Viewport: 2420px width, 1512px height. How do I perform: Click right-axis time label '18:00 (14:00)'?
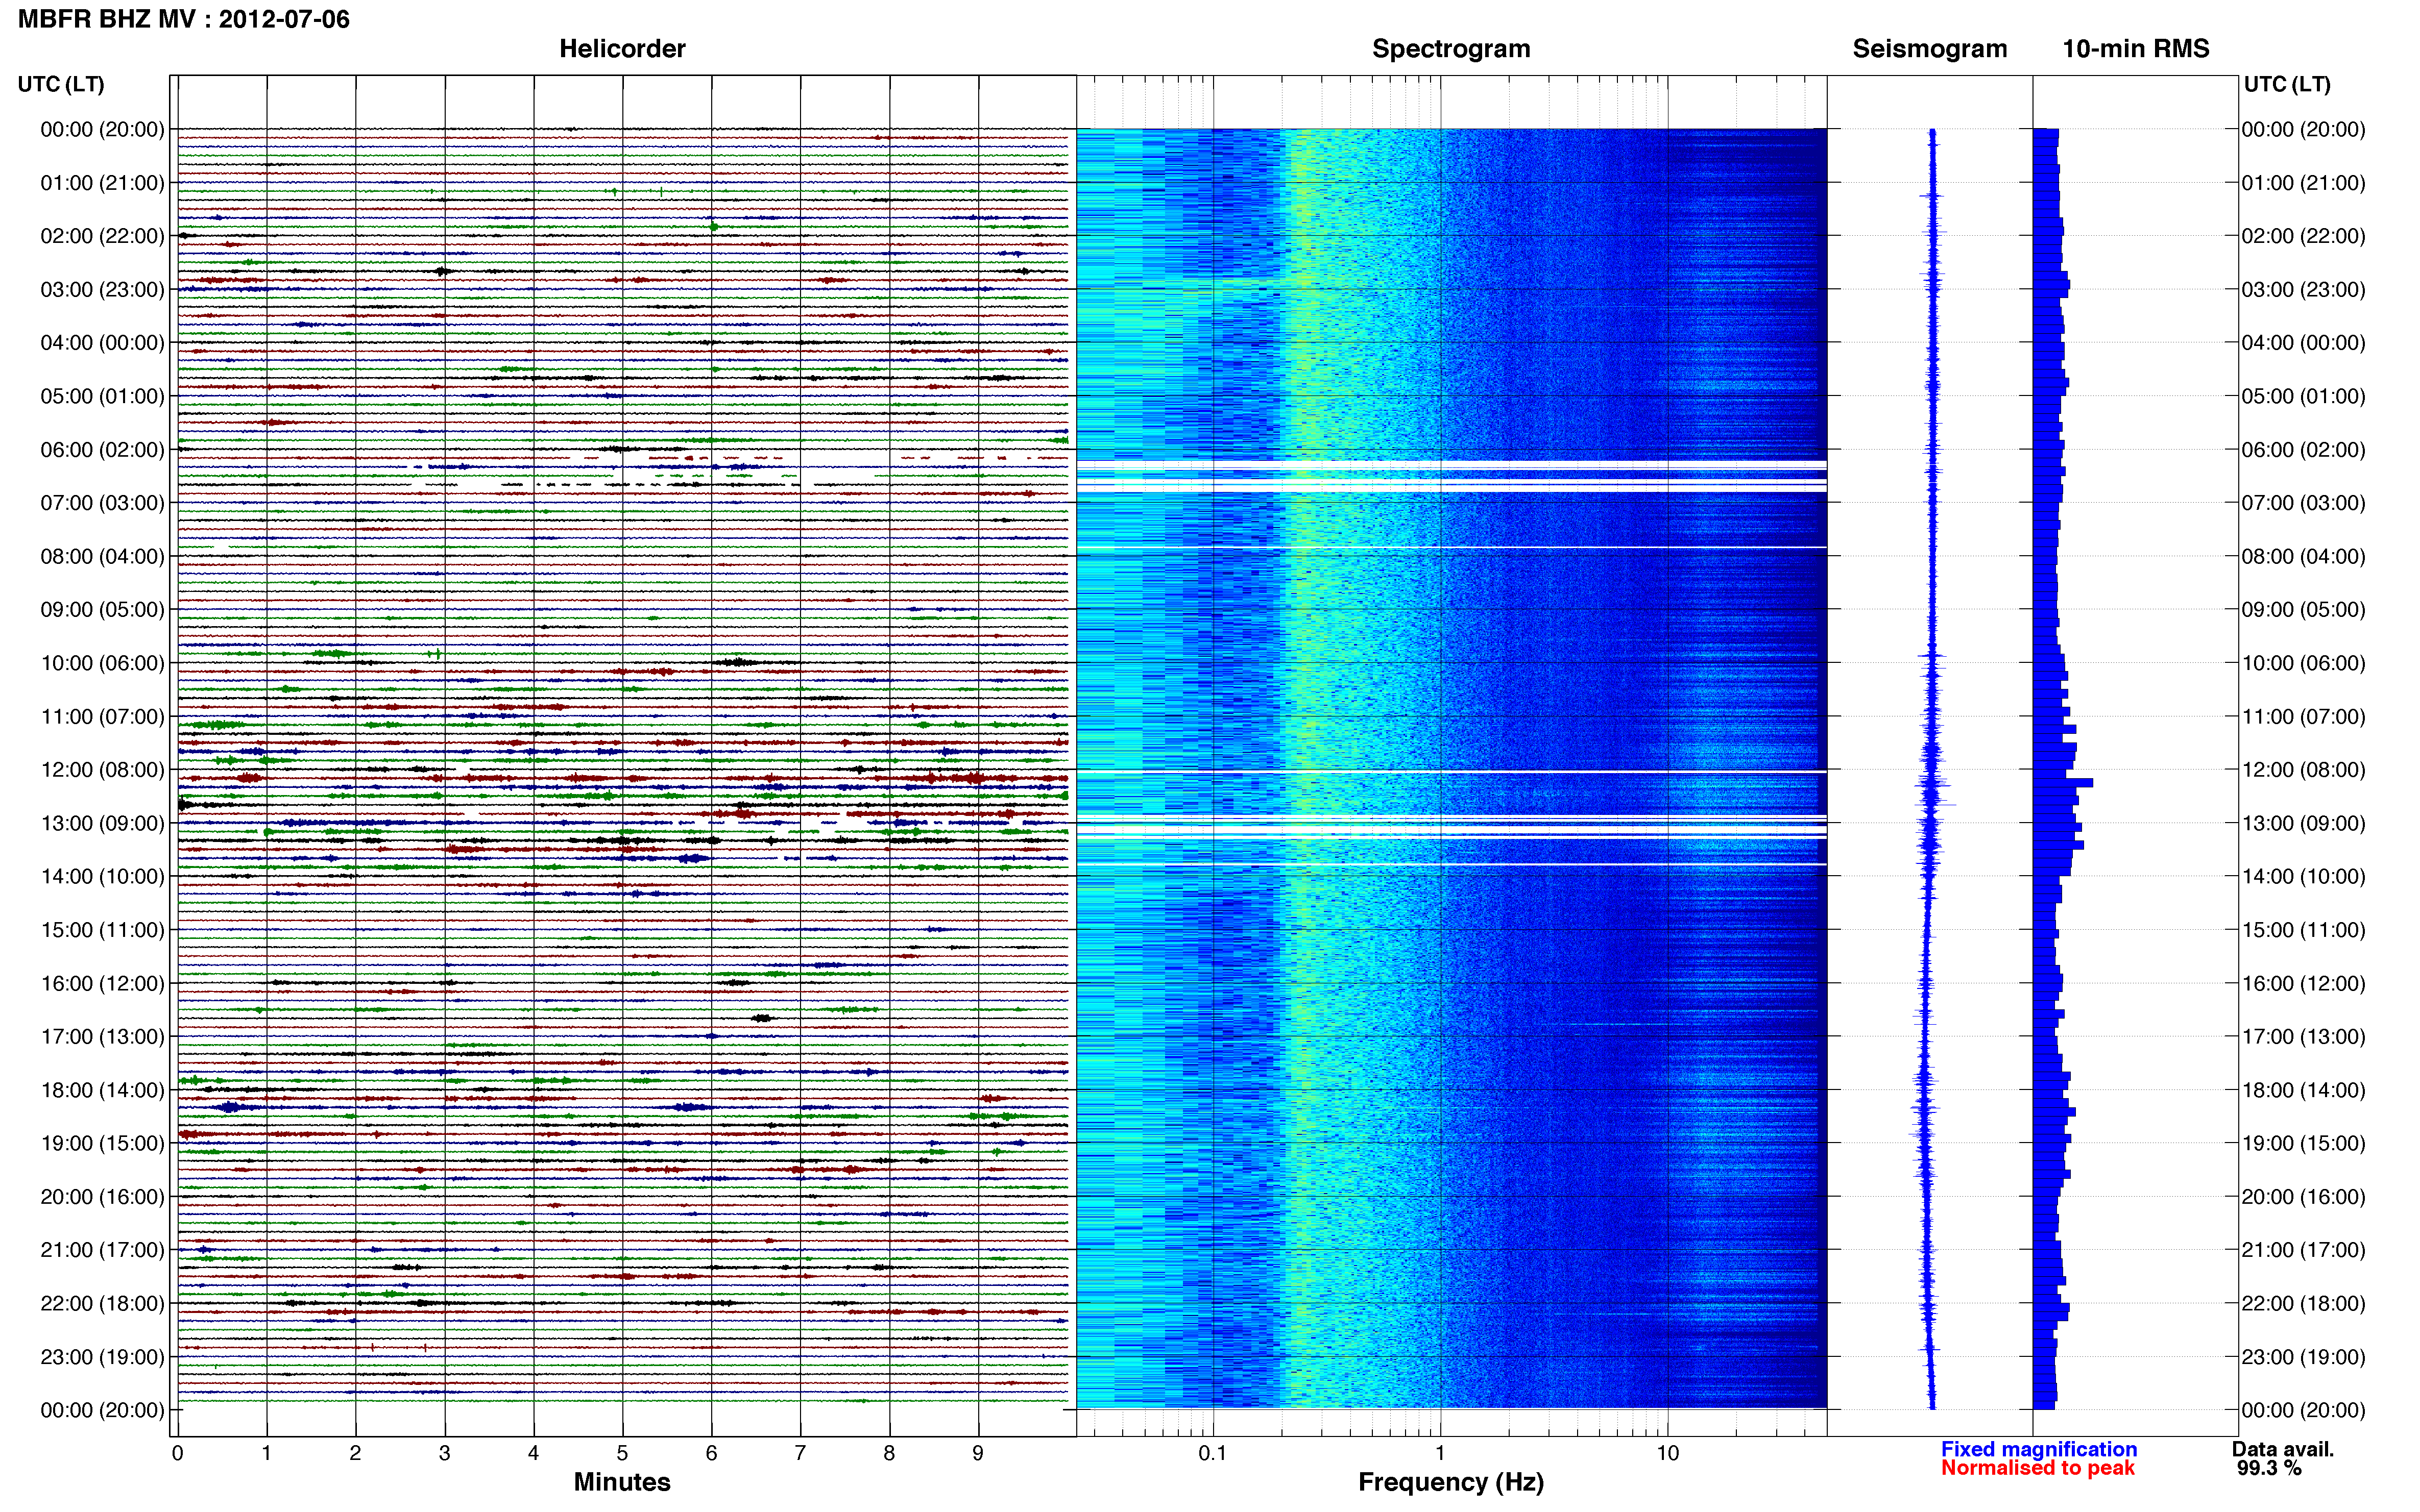[x=2303, y=1090]
